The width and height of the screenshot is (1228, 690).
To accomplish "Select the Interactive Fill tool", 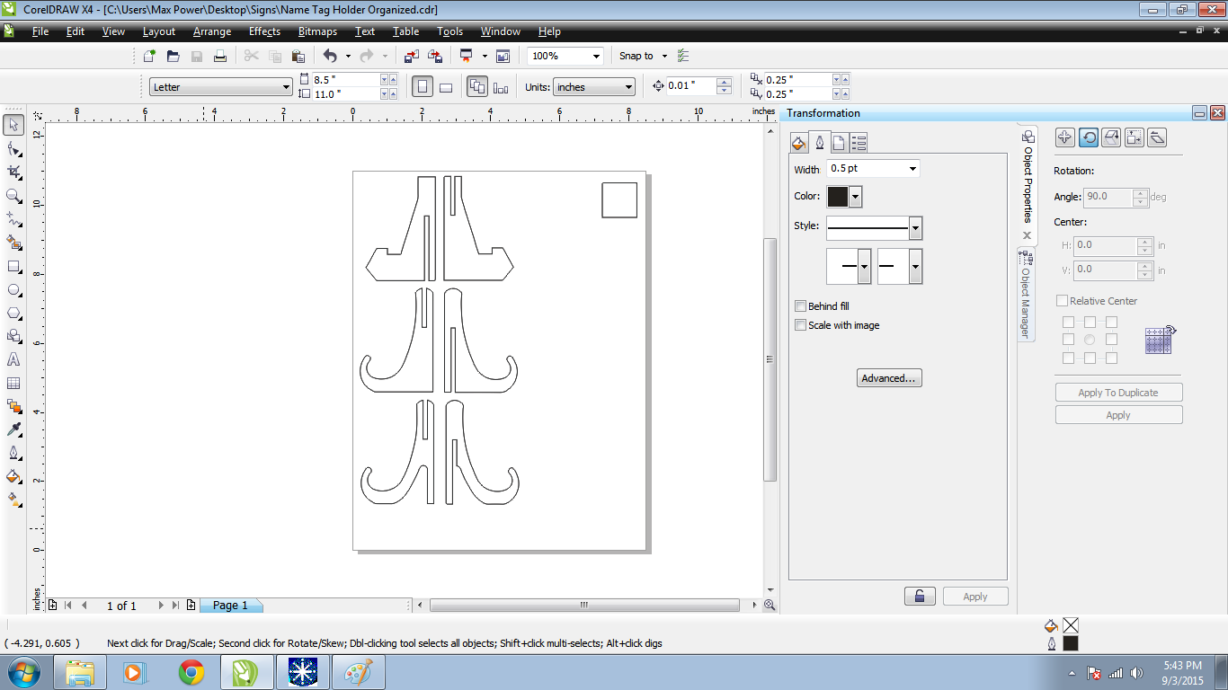I will coord(13,500).
